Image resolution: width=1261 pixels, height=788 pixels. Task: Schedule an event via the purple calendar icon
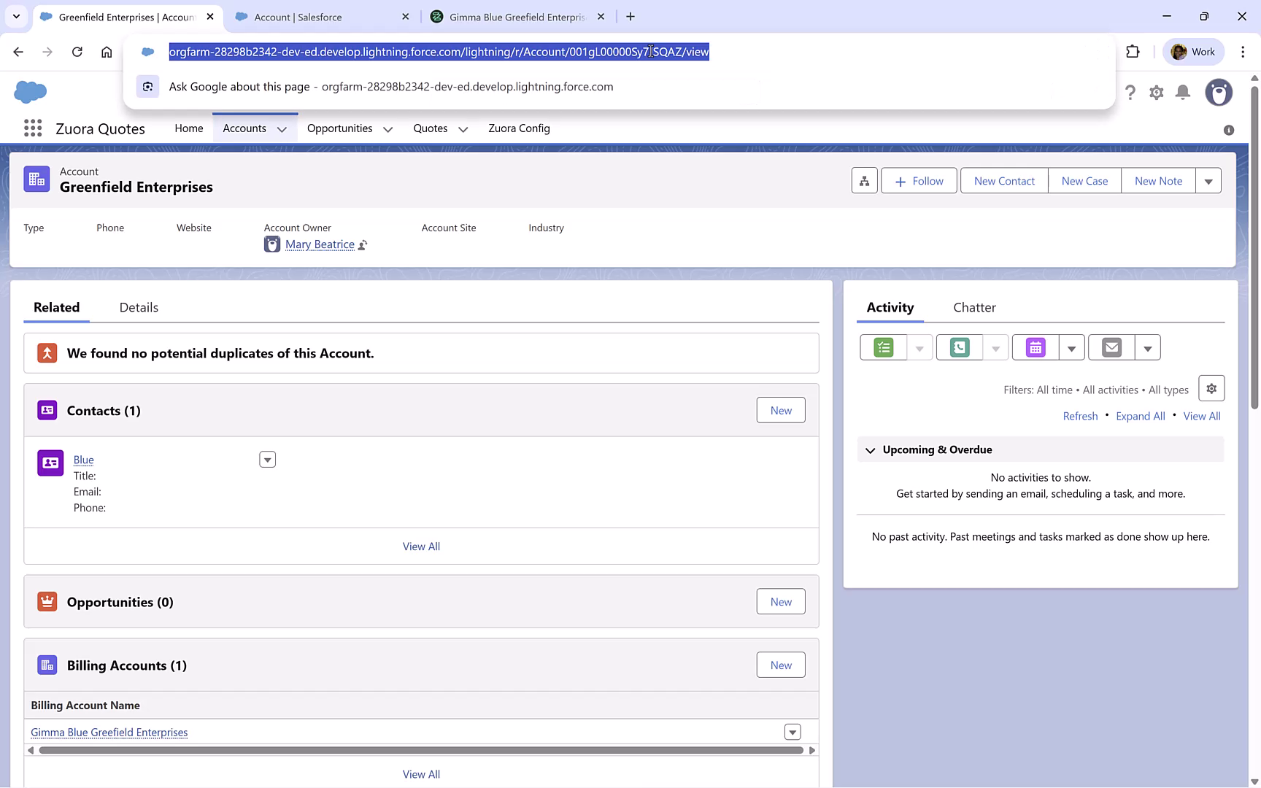pos(1035,347)
